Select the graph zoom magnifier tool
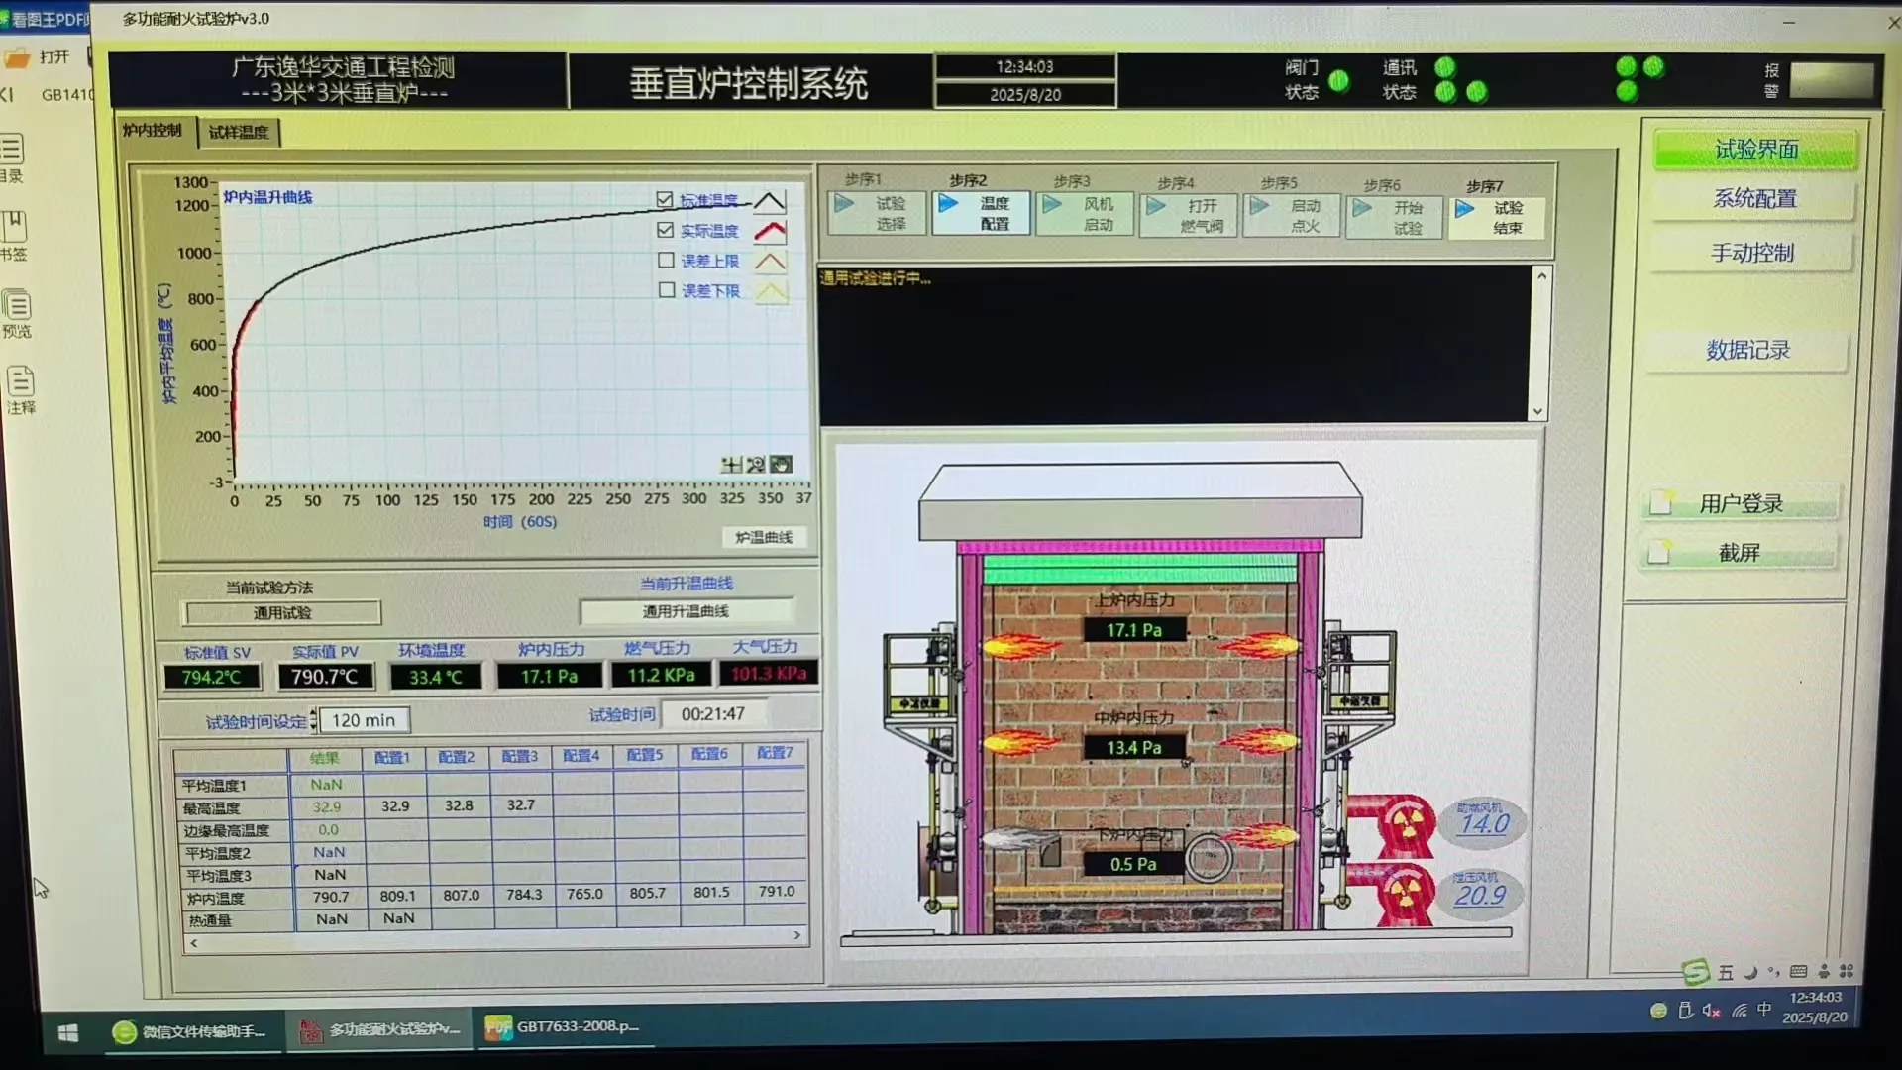1902x1070 pixels. [x=754, y=464]
